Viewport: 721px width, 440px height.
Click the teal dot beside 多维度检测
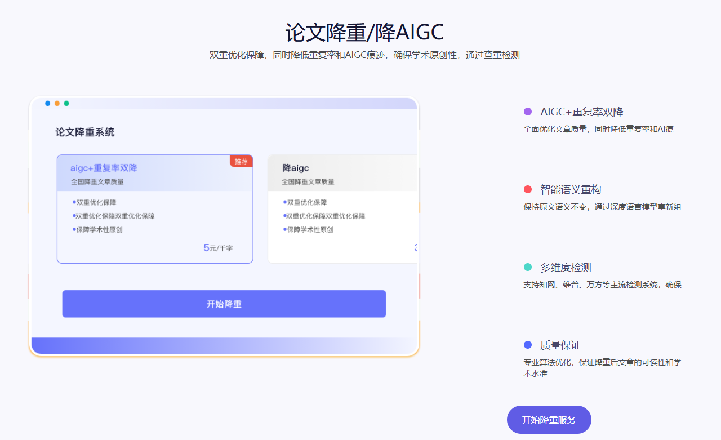click(528, 267)
